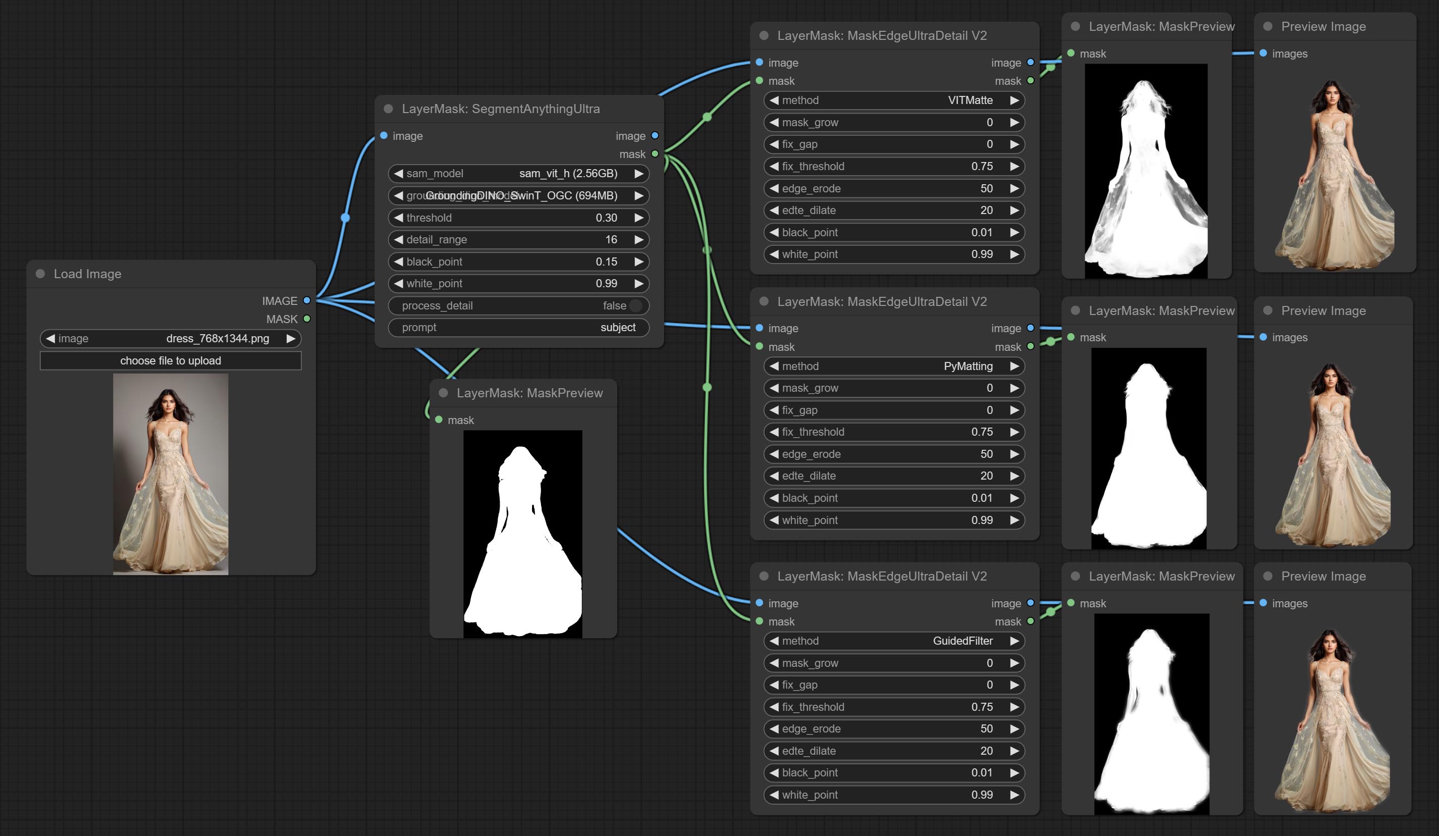Click the mask output socket on SegmentAnythingUltra
The height and width of the screenshot is (836, 1439).
pos(655,153)
